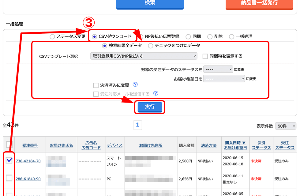Click the blue 検索 button
Screen dimensions: 300x196
click(150, 4)
